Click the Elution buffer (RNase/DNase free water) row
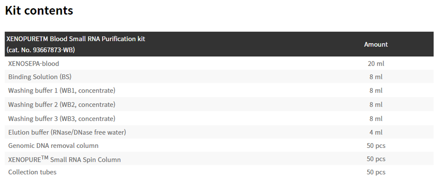The height and width of the screenshot is (192, 438). coord(67,132)
